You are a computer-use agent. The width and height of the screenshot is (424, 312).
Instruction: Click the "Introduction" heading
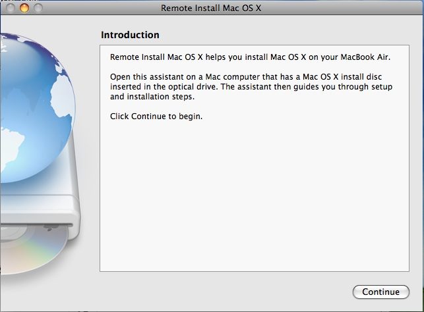coord(130,35)
